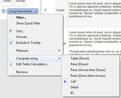Viewport: 121px width, 98px height.
Task: Open the Long Description pill dropdown
Action: (x=23, y=11)
